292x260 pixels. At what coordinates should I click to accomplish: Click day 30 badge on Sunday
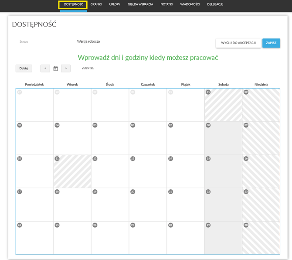(x=246, y=225)
